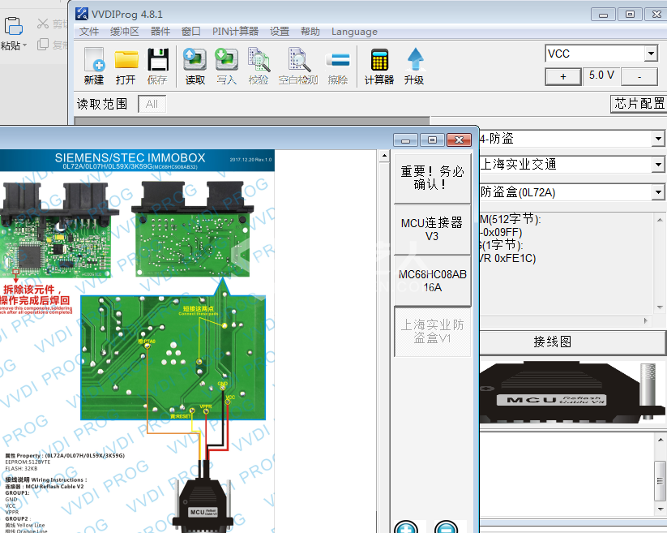Screen dimensions: 667x533
Task: Click the MCU Reflash Cable adapter image
Action: pos(572,392)
